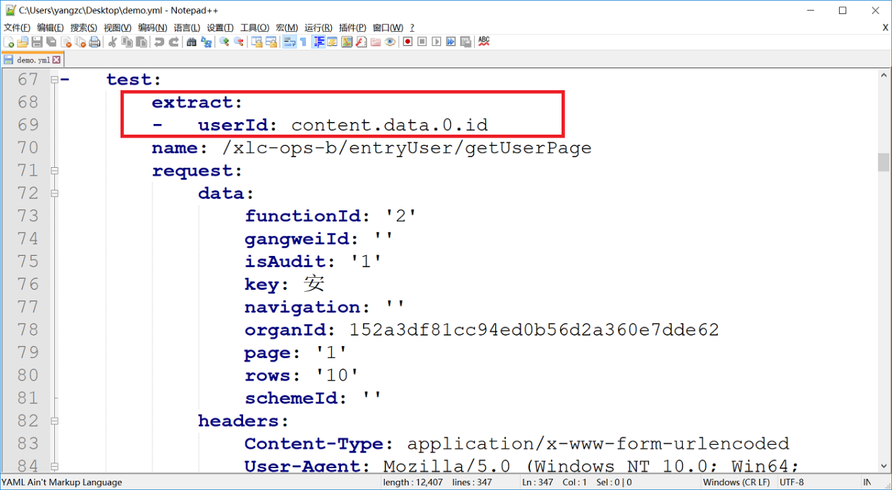Toggle synchronized horizontal scrolling icon
Viewport: 892px width, 490px height.
271,42
